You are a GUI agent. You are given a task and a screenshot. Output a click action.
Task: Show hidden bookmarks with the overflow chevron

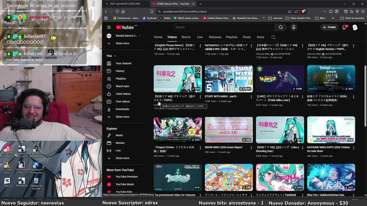tap(333, 18)
